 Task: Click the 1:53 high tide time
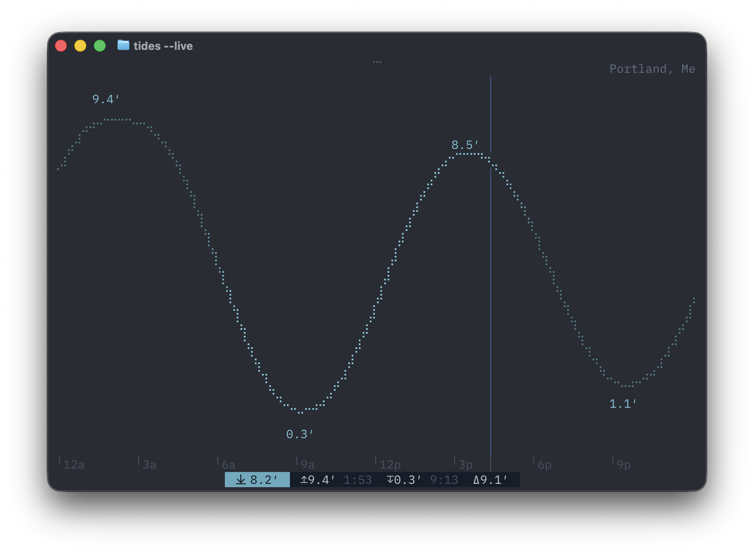(x=358, y=480)
